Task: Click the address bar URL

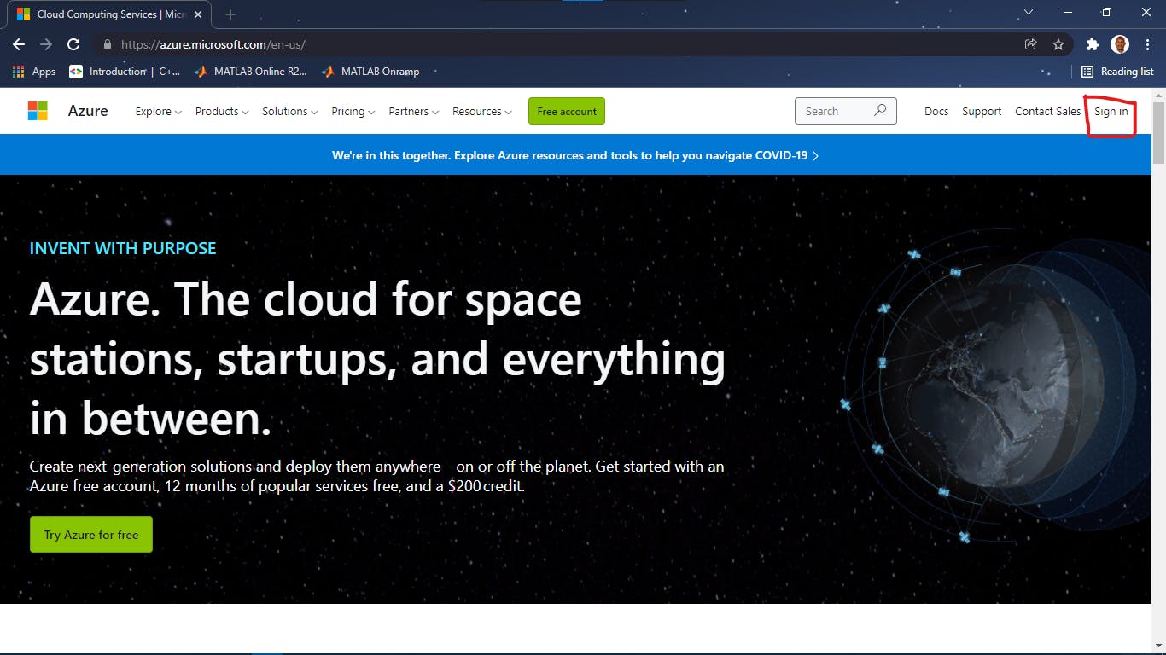Action: click(213, 44)
